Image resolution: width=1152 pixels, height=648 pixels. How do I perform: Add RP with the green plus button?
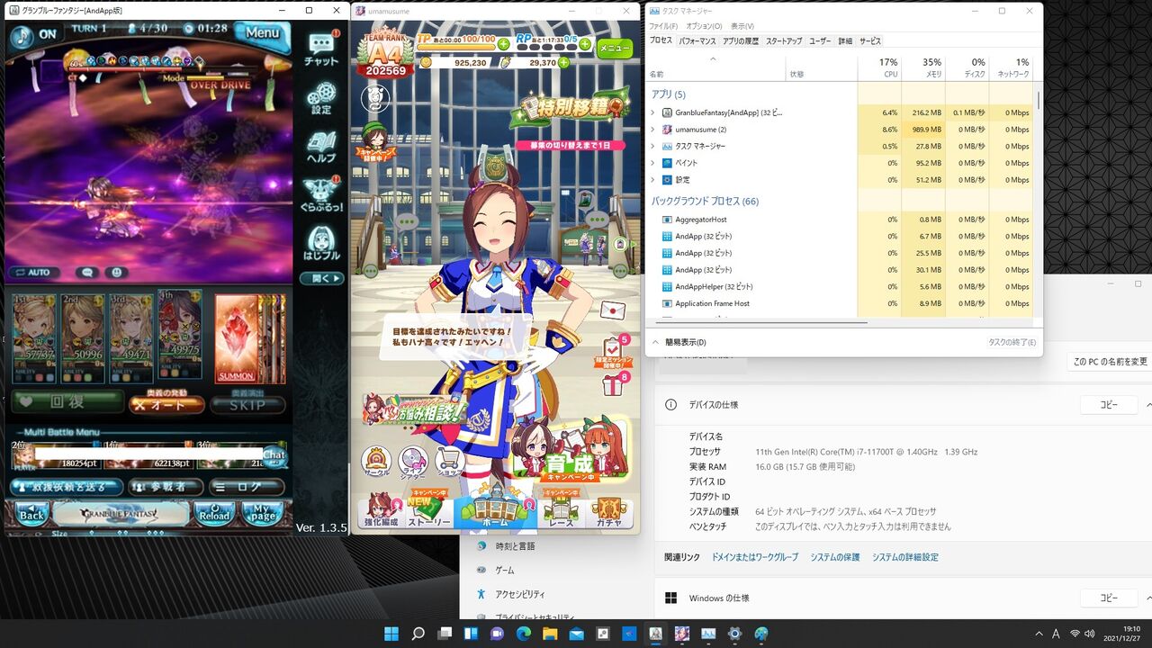pyautogui.click(x=585, y=43)
